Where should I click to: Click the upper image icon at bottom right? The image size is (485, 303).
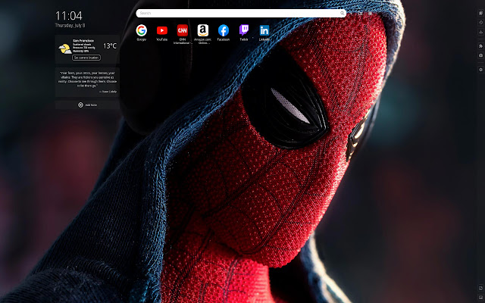click(x=480, y=288)
